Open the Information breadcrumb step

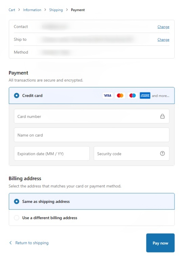[32, 10]
